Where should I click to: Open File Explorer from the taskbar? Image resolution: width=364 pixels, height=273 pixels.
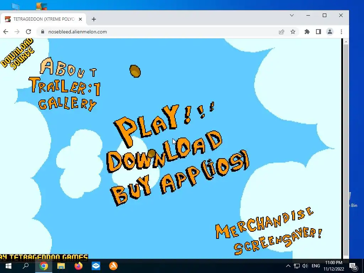click(x=61, y=266)
